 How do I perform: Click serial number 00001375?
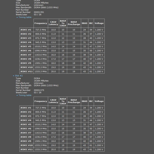tap(39, 90)
